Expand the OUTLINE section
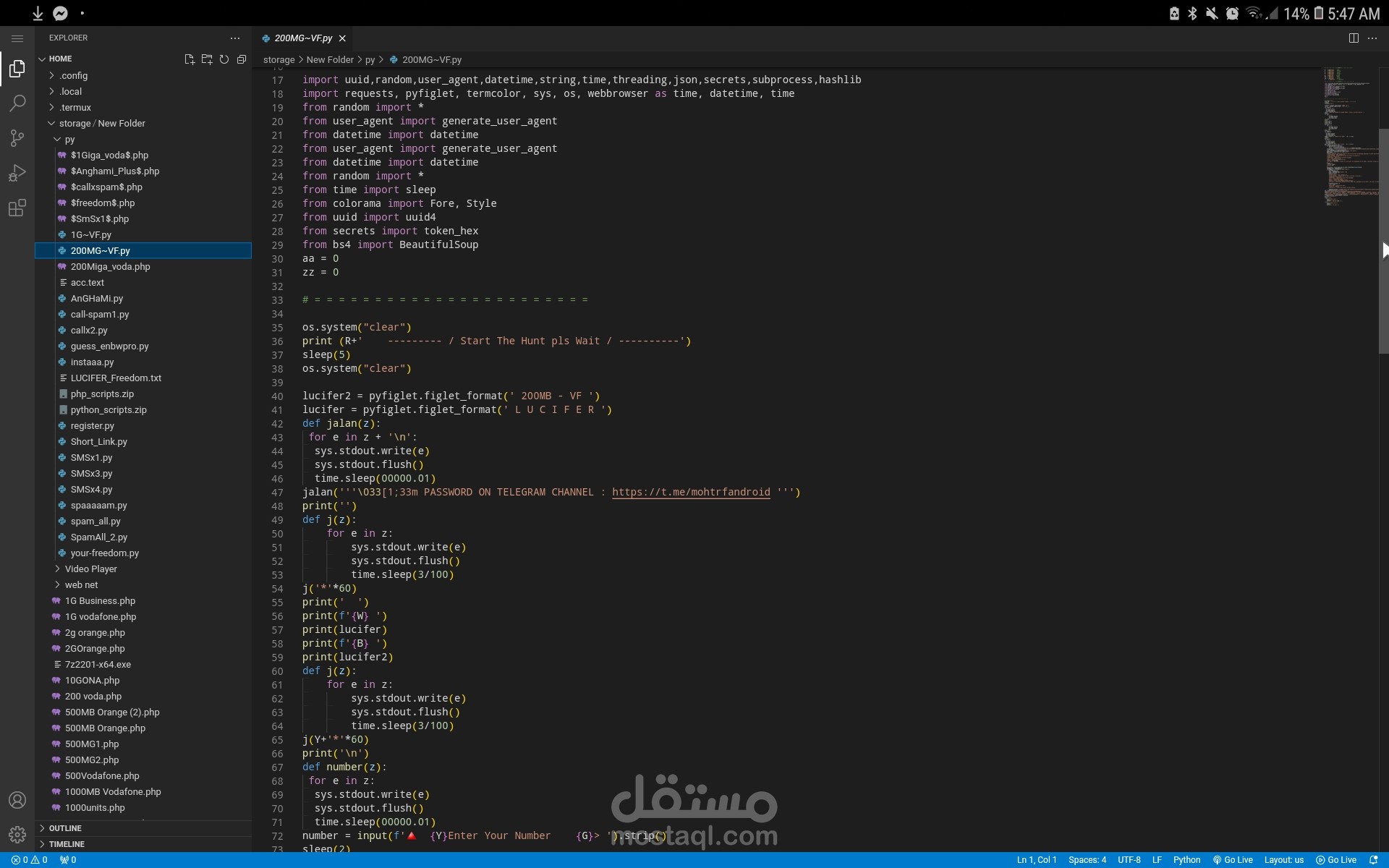This screenshot has width=1389, height=868. click(65, 828)
